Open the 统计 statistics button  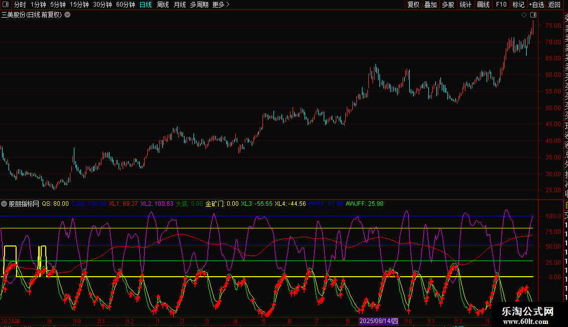coord(465,5)
